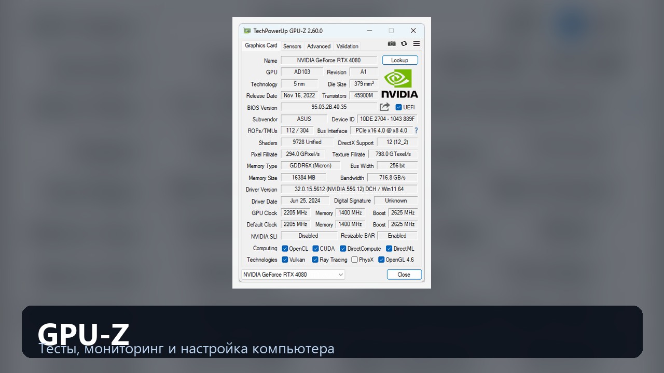Viewport: 664px width, 373px height.
Task: Click the Texture Fillrate field 798.0 GTexel/s
Action: point(393,154)
